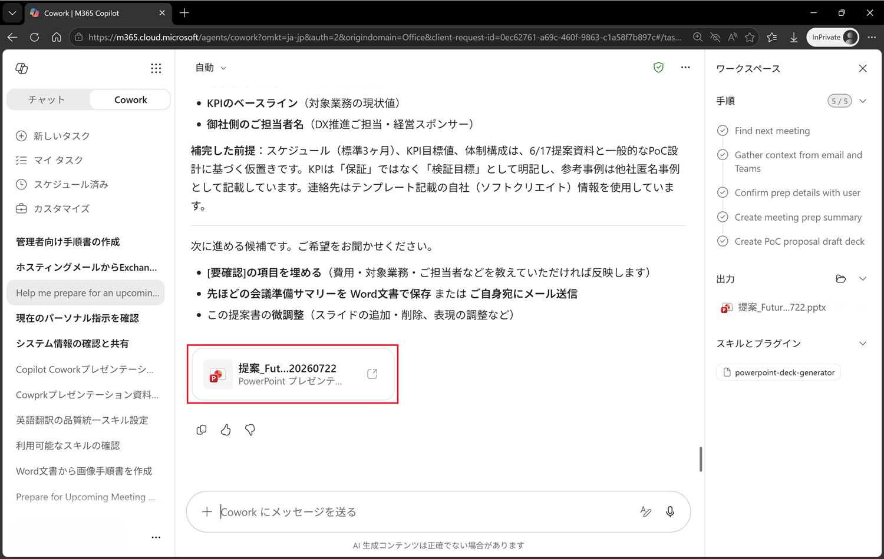Click the microphone voice input icon

[x=670, y=512]
